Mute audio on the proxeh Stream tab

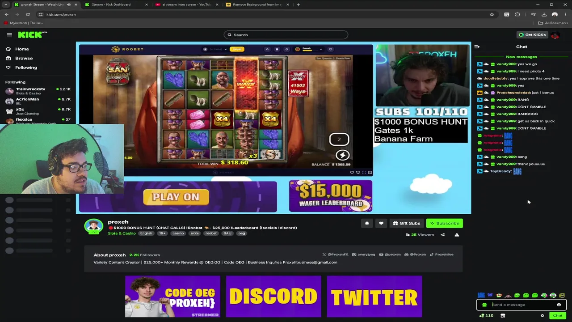[68, 4]
